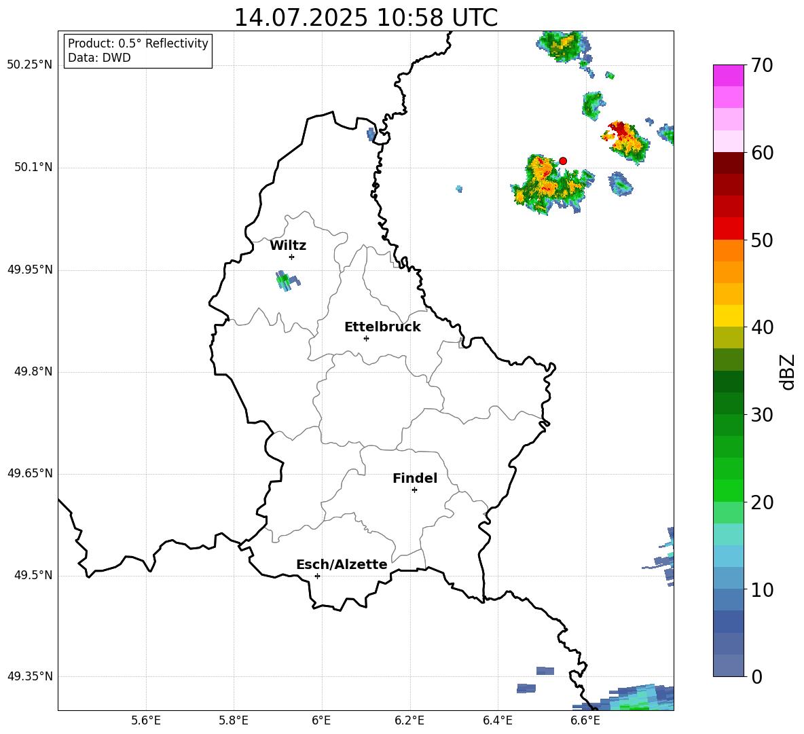Click the Ettelbruck station cross marker
804x734 pixels.
click(366, 338)
